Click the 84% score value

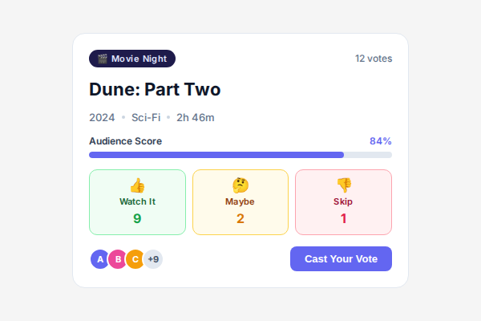point(380,141)
